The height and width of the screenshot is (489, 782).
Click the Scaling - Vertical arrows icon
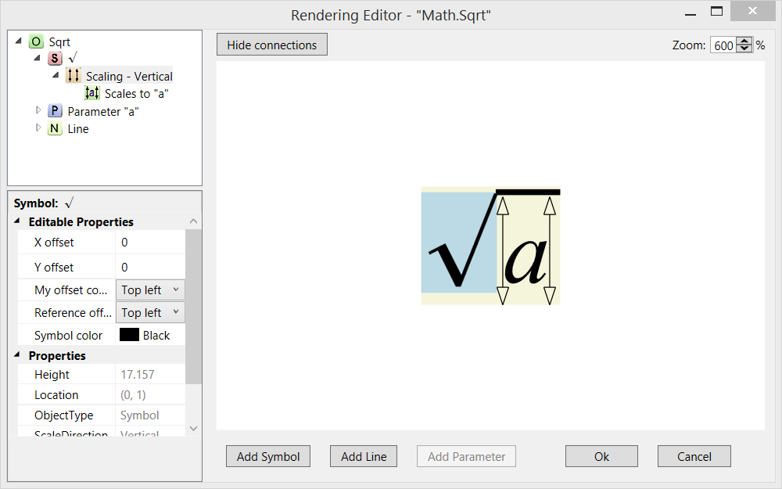coord(74,76)
